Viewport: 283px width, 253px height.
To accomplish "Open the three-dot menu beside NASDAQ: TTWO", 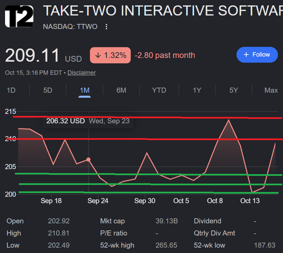I will tap(106, 27).
